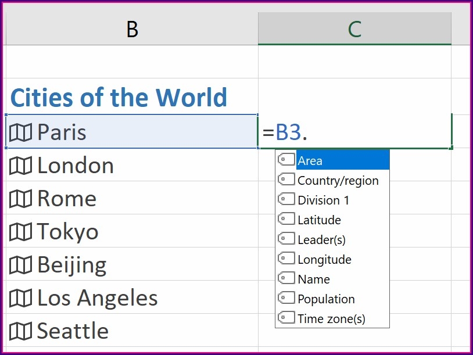The image size is (473, 355).
Task: Click the map icon beside London
Action: point(21,166)
